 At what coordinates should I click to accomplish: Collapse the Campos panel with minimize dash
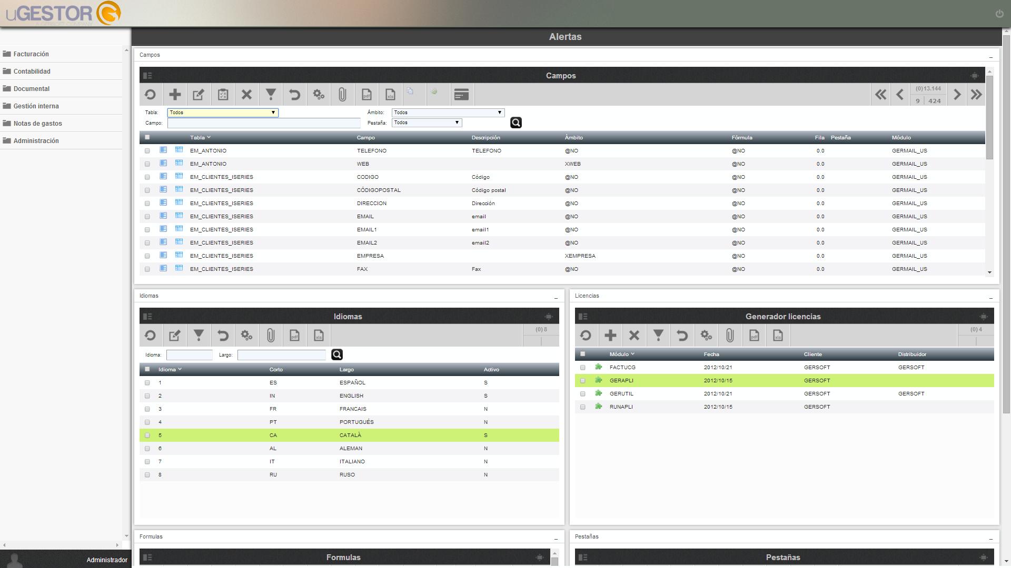(x=991, y=57)
